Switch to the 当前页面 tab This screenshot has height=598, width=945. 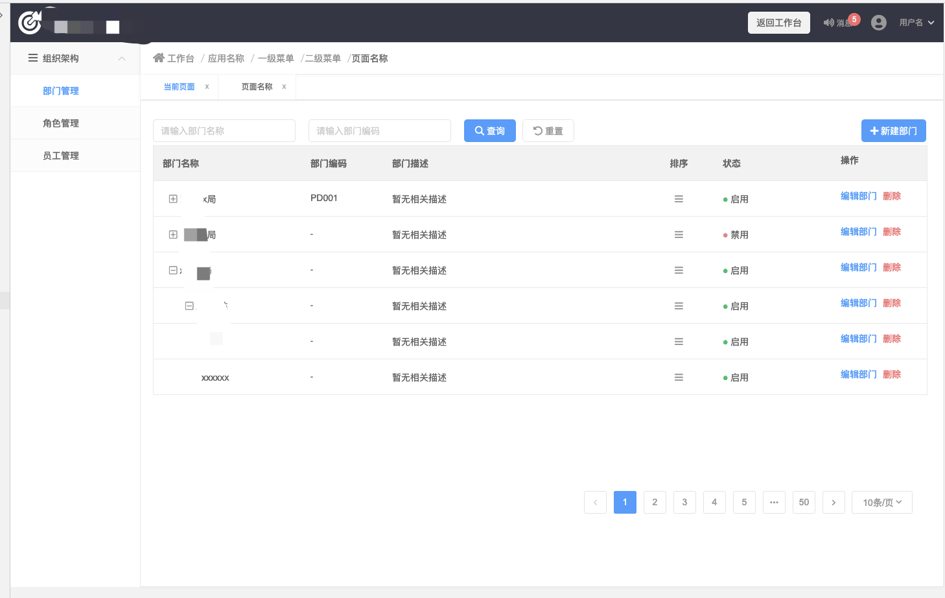click(x=179, y=87)
